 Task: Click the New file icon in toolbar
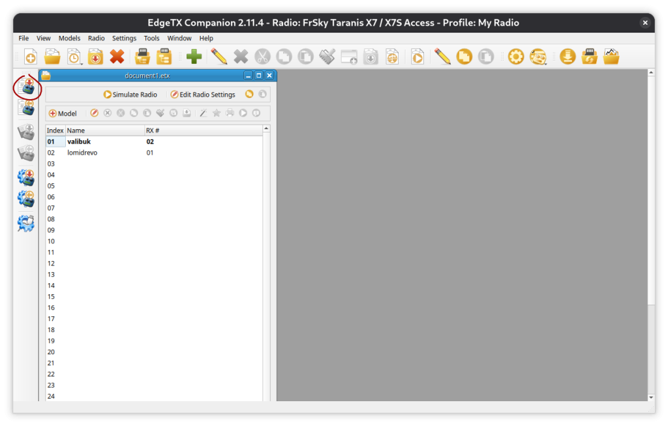coord(30,57)
